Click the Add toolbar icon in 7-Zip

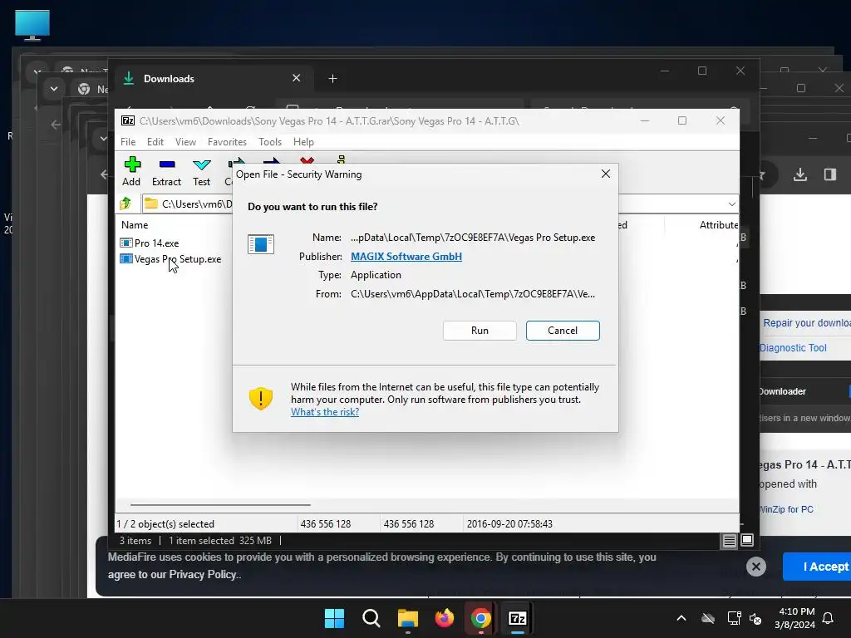coord(131,171)
